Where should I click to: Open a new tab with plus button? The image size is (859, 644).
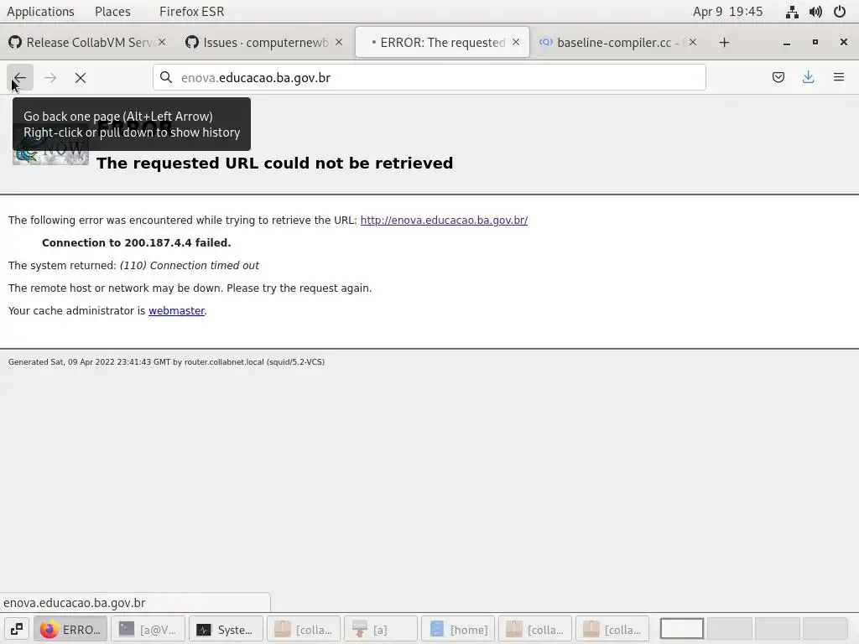tap(724, 42)
